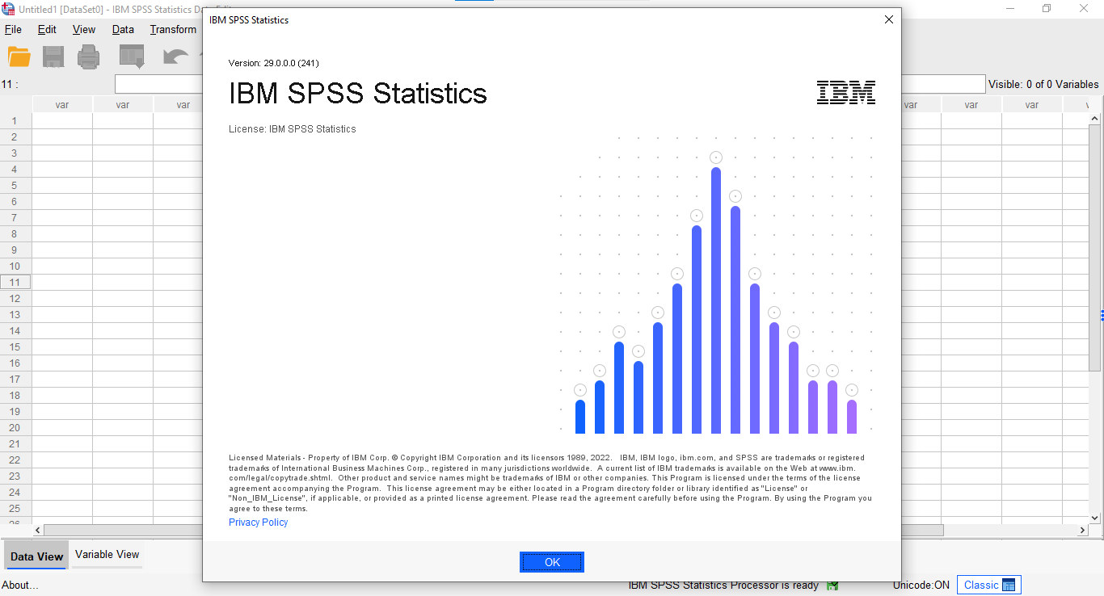
Task: Click "IBM SPSS Statistics Processor is ready" status
Action: click(723, 585)
